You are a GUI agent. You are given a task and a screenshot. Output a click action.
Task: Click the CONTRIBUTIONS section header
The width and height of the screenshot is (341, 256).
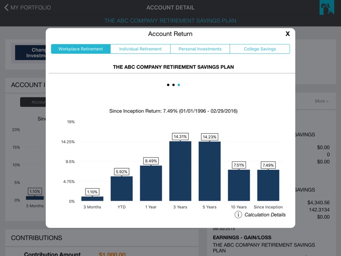click(36, 238)
